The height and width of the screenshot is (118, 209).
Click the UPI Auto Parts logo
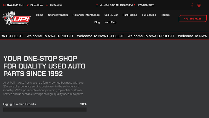pos(16,18)
